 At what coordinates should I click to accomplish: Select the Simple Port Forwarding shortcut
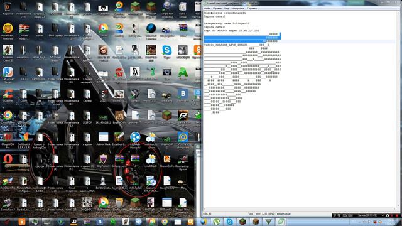pyautogui.click(x=167, y=10)
